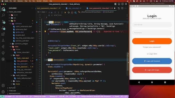Open login_view.dart in explorer
The height and width of the screenshot is (98, 175).
coord(23,58)
